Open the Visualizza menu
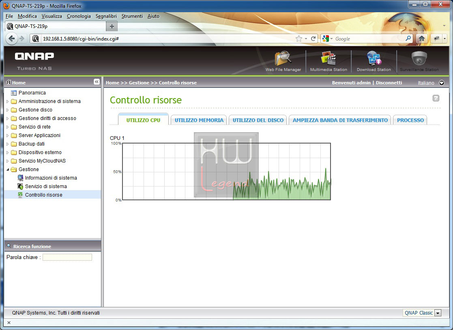 (x=52, y=16)
